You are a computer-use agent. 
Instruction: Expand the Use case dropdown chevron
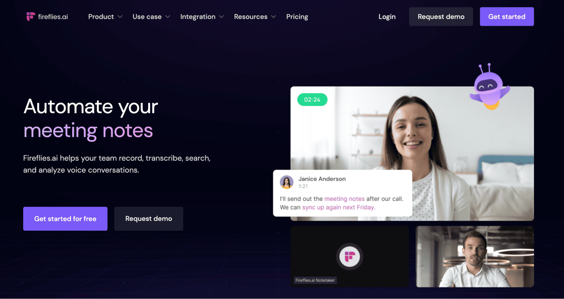[x=168, y=17]
